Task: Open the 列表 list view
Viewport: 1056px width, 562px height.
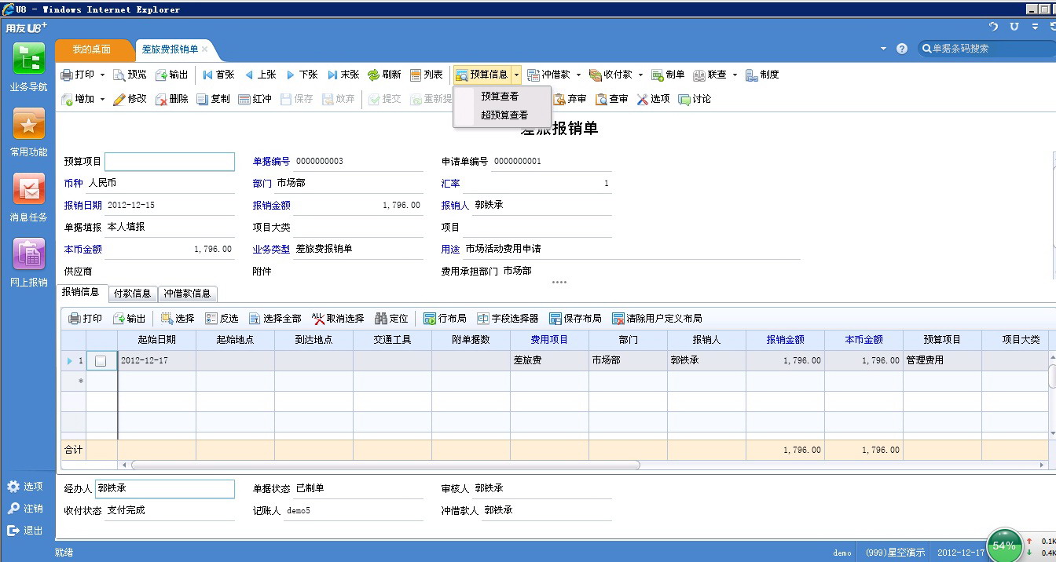Action: pos(427,75)
